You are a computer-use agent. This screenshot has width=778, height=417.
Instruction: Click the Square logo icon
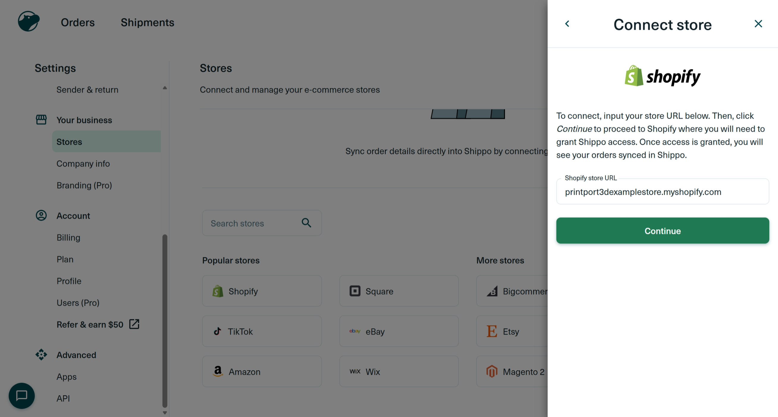point(355,291)
